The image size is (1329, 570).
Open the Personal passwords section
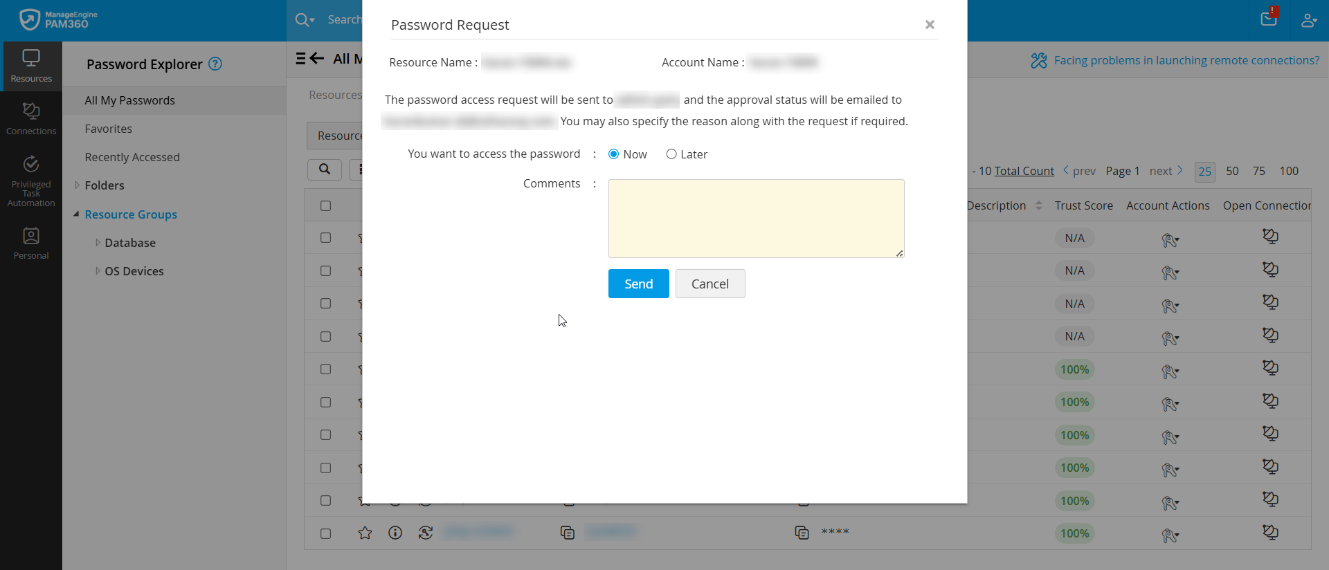point(31,242)
